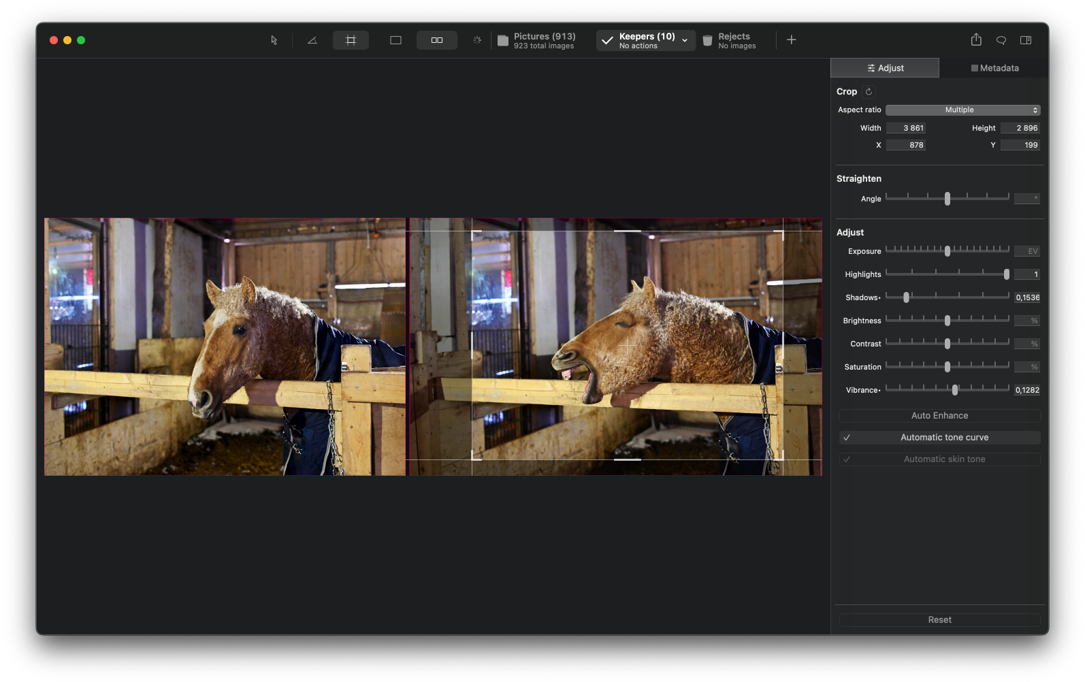The height and width of the screenshot is (682, 1085).
Task: Click the Auto Enhance button
Action: (x=939, y=416)
